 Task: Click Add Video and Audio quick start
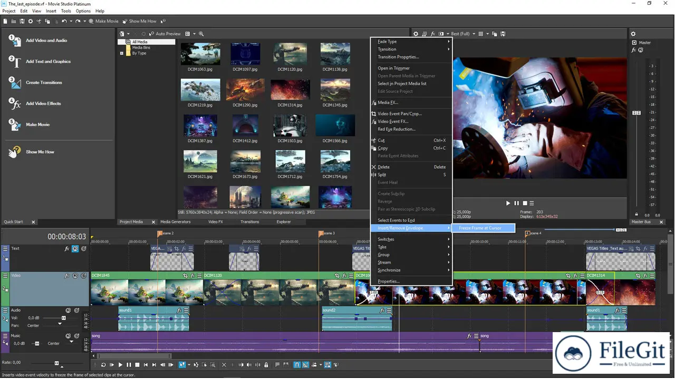click(x=38, y=40)
